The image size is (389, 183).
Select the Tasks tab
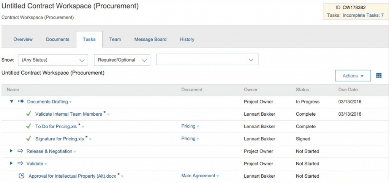(89, 39)
